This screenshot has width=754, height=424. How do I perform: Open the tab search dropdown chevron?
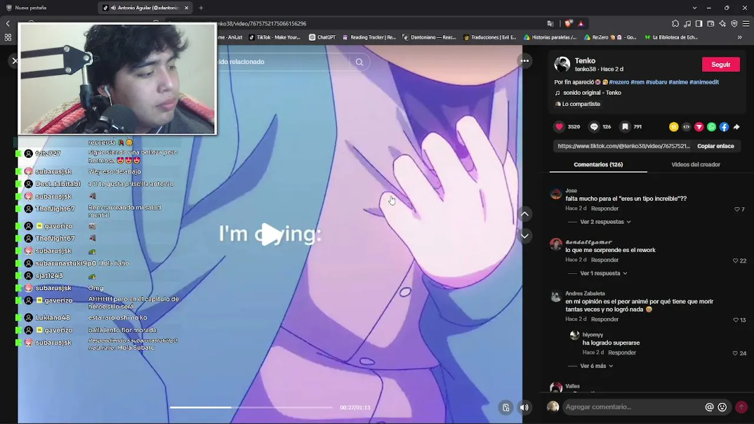coord(695,8)
